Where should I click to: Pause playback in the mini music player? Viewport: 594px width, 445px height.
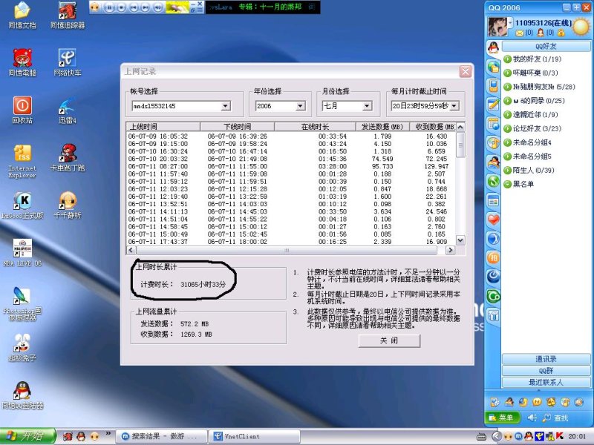(x=110, y=7)
